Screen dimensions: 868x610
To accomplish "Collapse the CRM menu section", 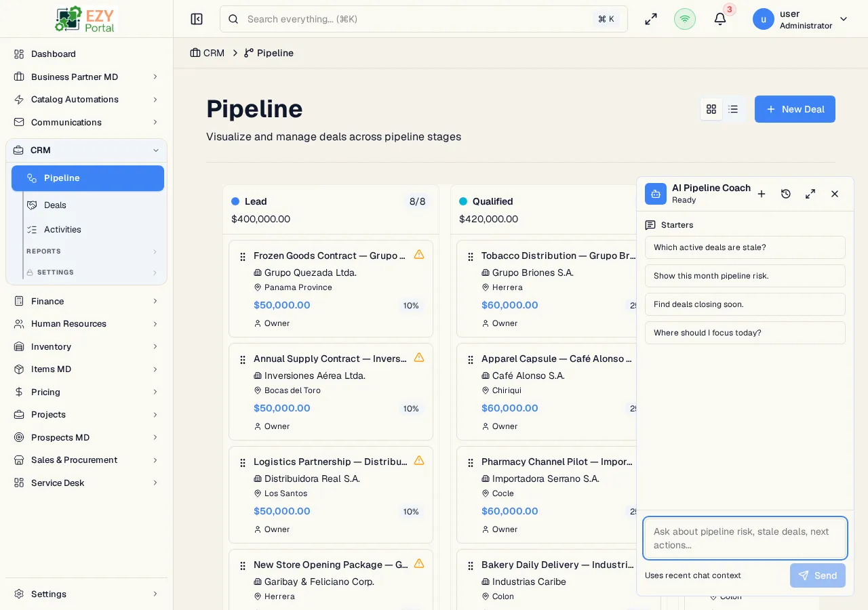I will tap(86, 150).
